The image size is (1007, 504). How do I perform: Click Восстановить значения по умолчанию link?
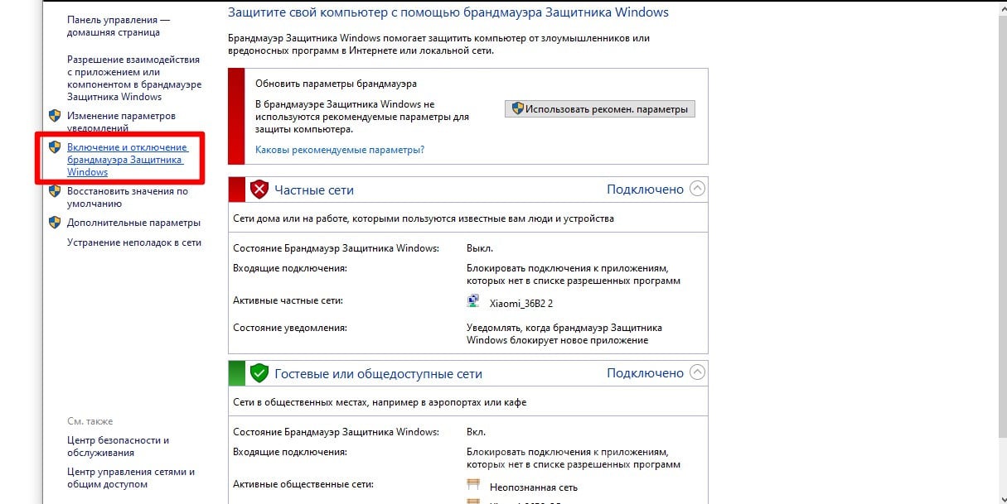pyautogui.click(x=128, y=197)
